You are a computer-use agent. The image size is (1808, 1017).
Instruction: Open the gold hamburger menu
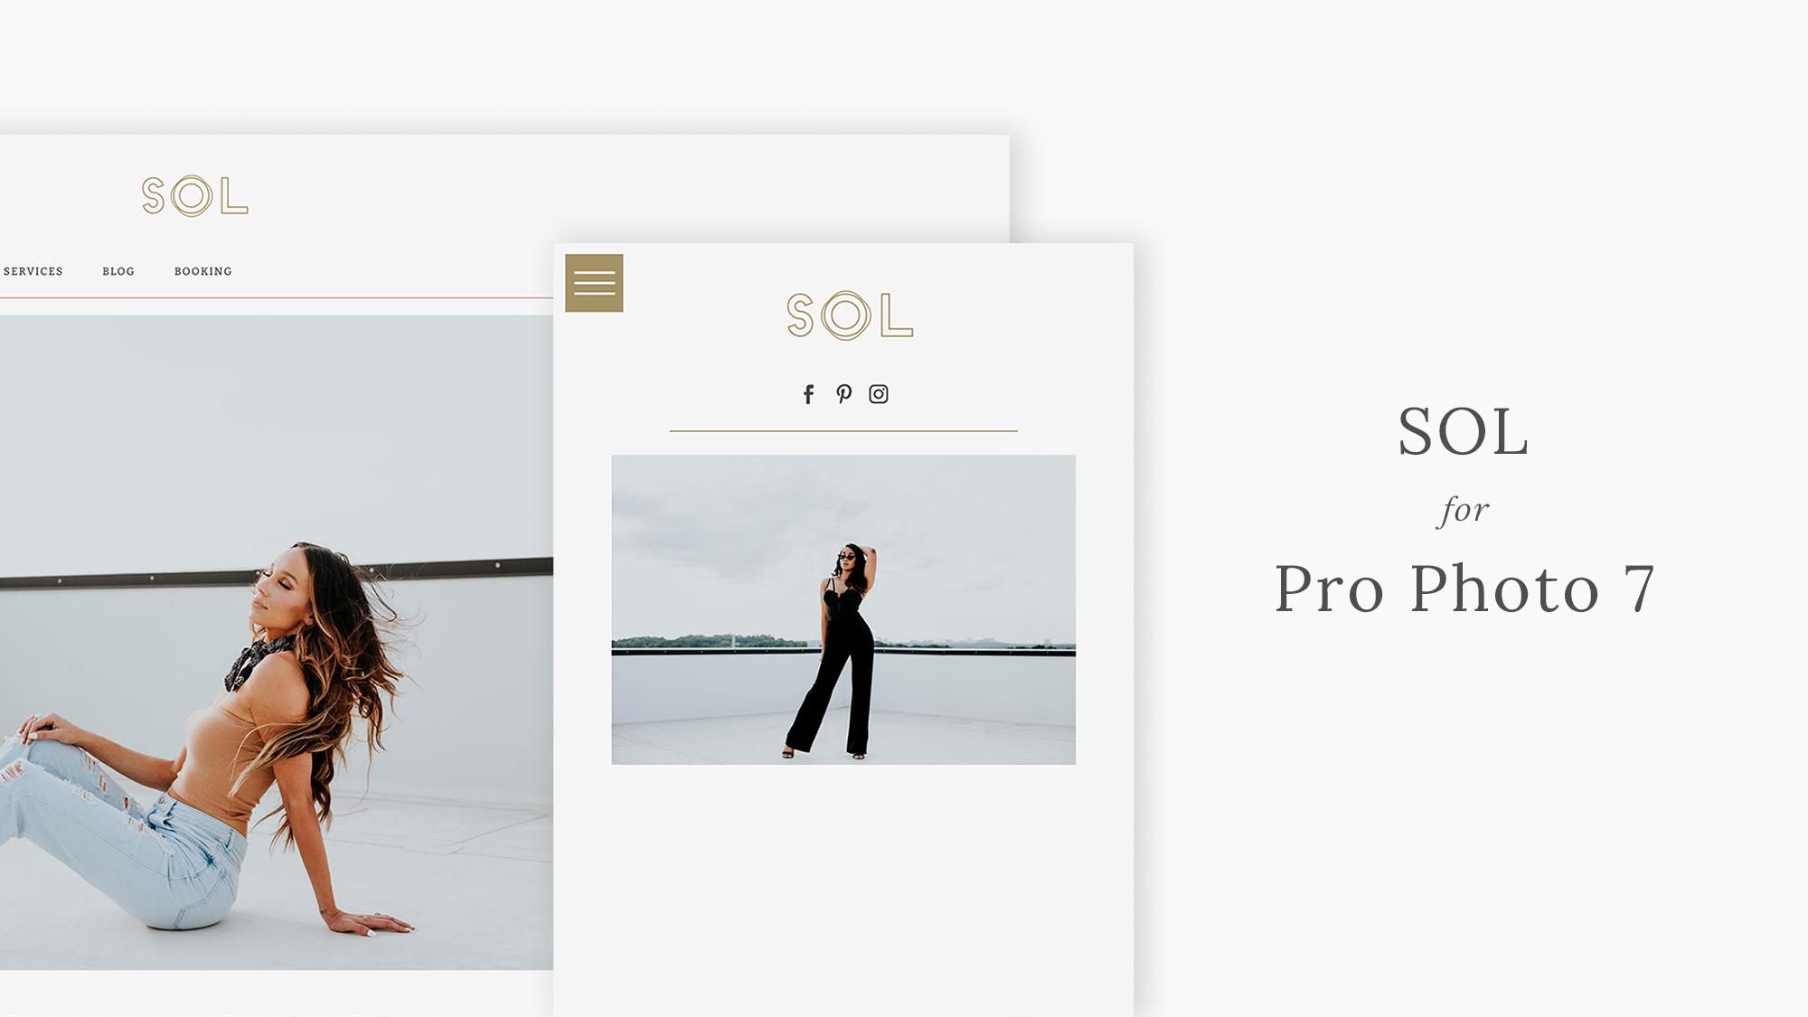(x=594, y=283)
